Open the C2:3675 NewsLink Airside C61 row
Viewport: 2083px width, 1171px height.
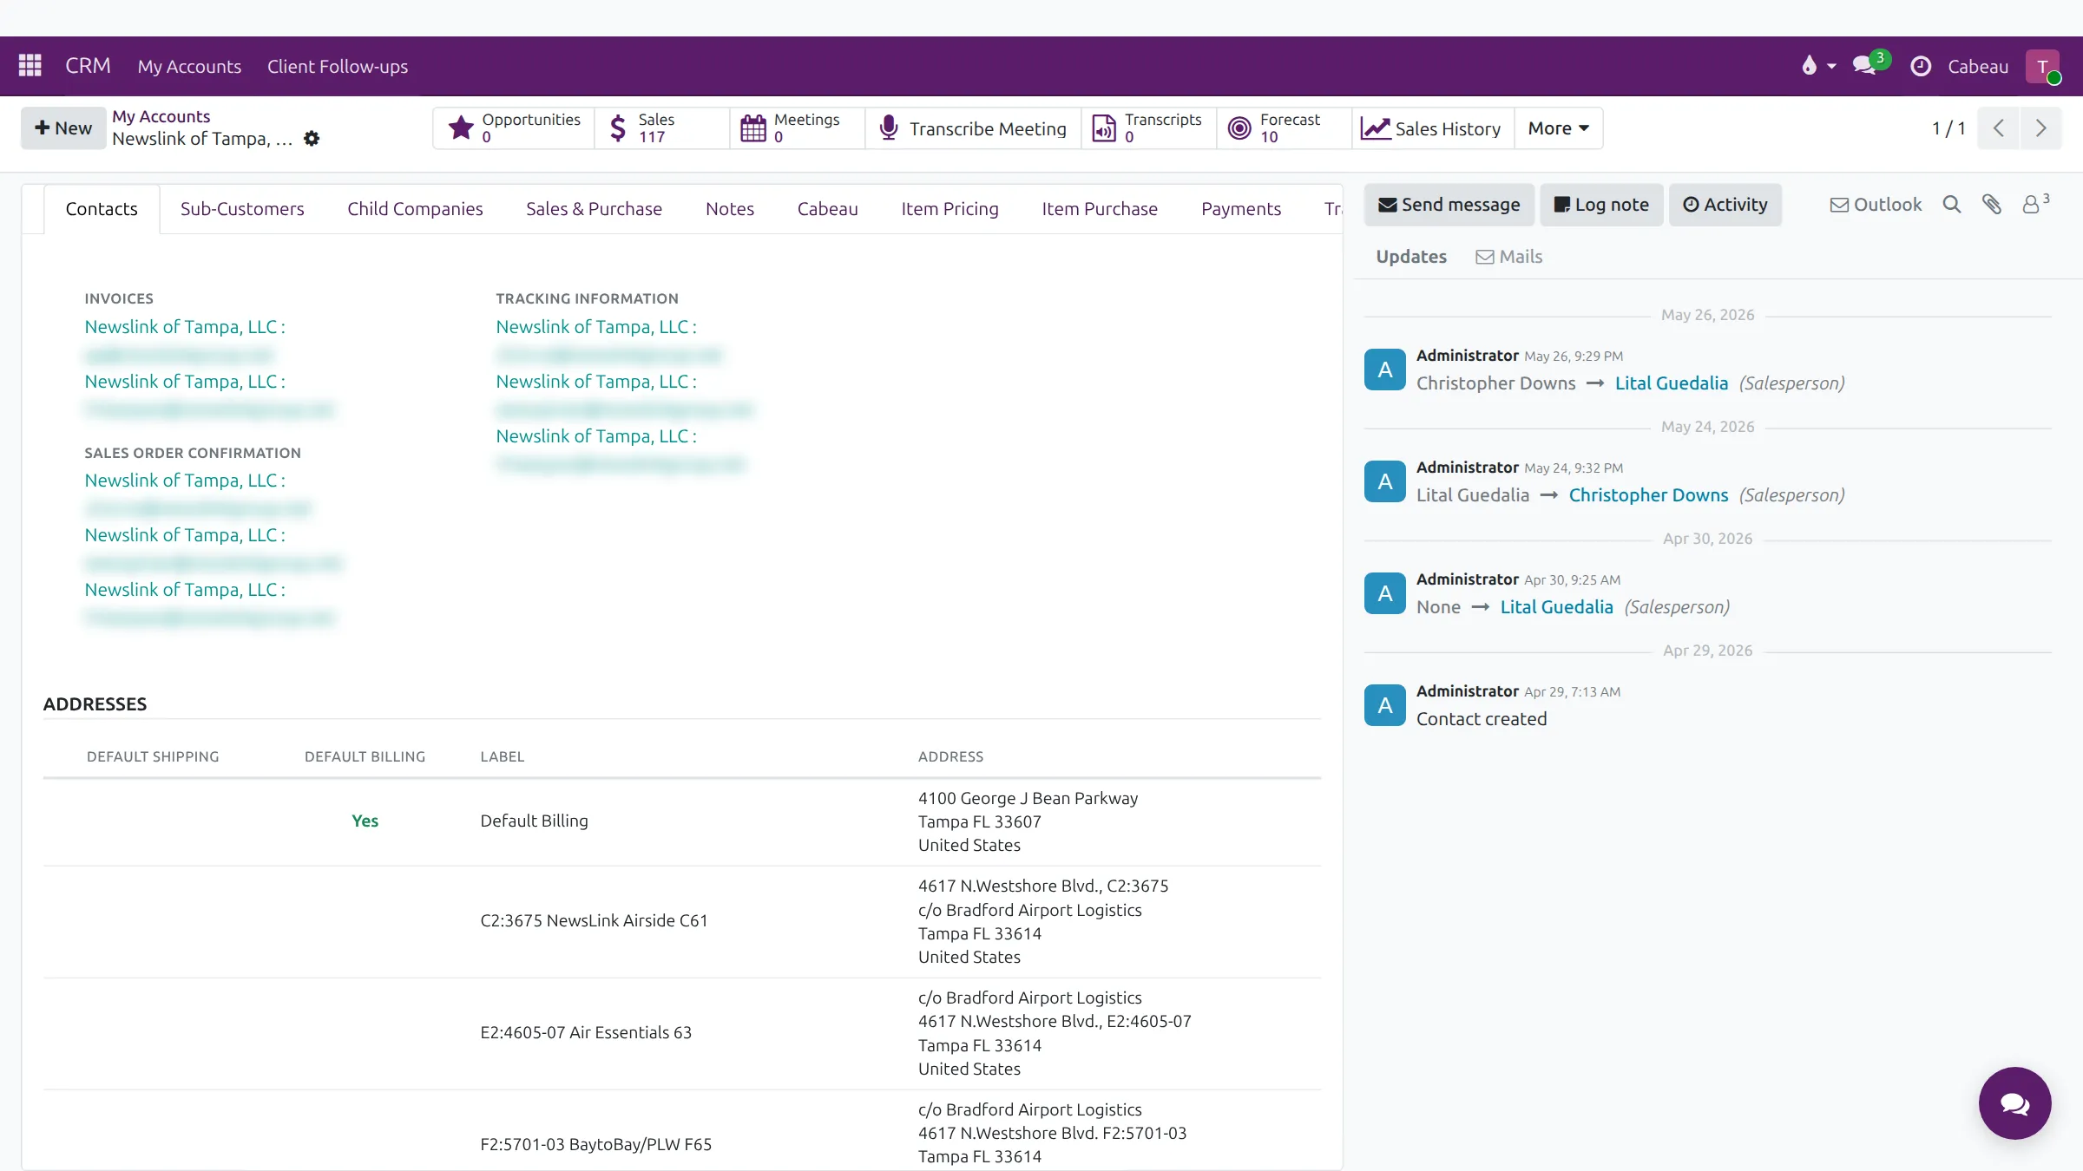[682, 921]
